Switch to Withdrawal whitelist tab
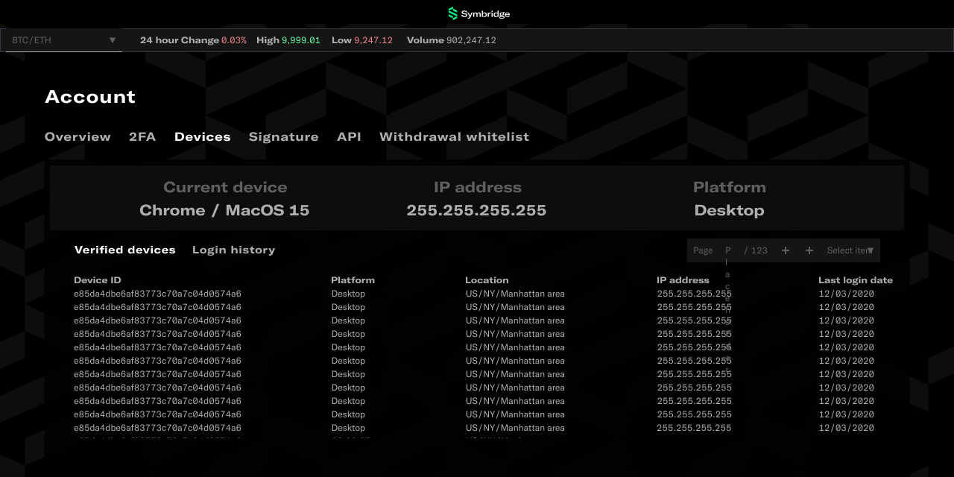The image size is (954, 477). [x=454, y=136]
